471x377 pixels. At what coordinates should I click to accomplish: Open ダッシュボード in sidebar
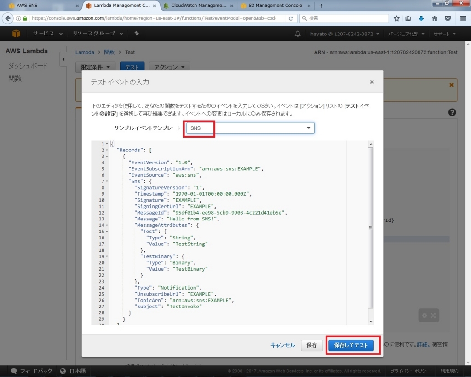click(x=28, y=65)
